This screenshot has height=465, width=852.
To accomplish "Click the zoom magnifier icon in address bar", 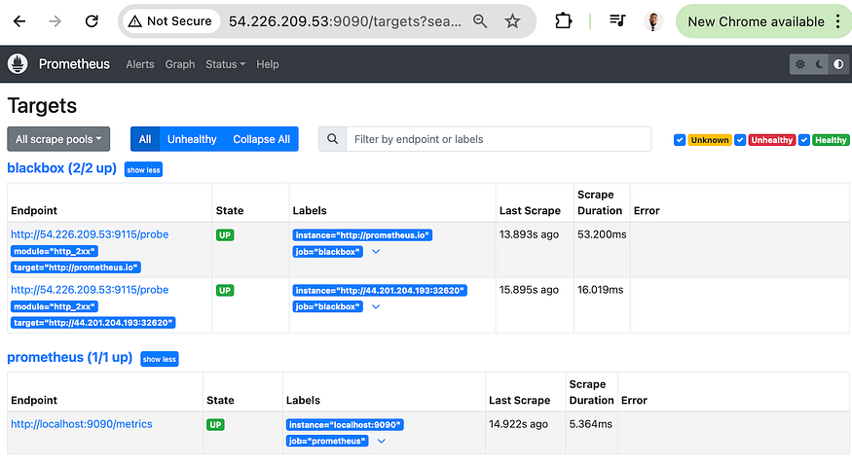I will click(480, 21).
